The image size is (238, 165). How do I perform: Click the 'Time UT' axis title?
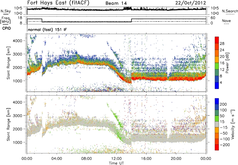(116, 163)
